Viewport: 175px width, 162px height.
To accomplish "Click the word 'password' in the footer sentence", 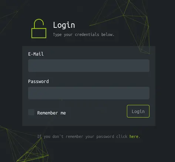I will tap(105, 136).
